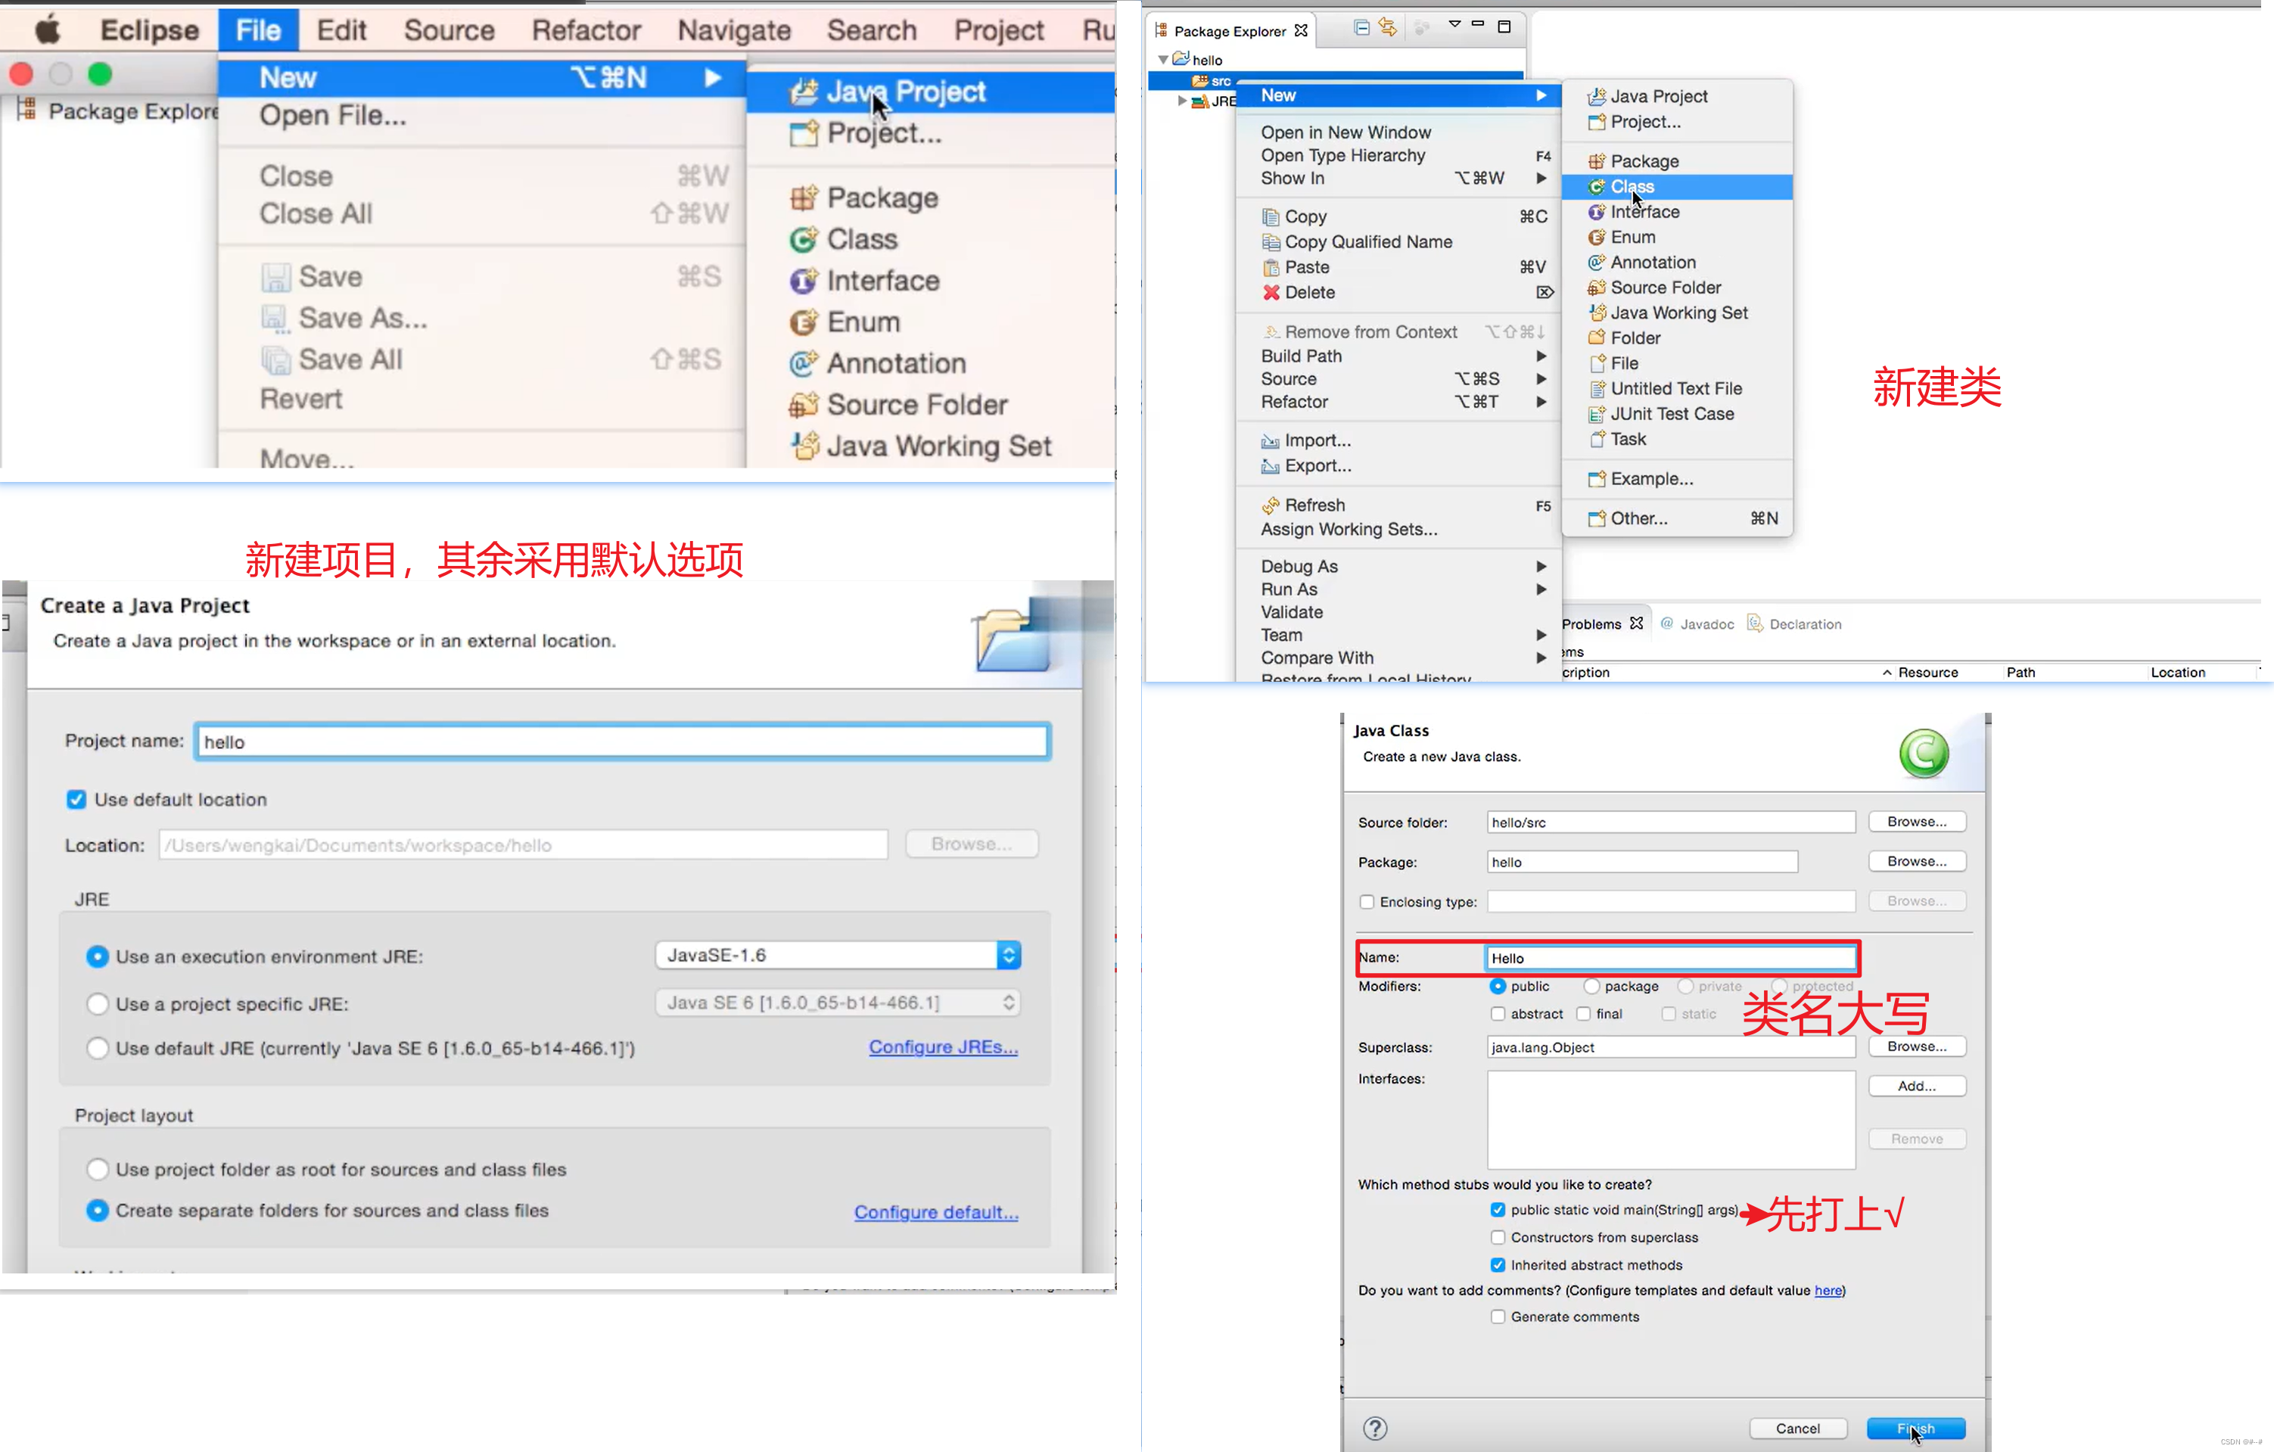
Task: Choose File in the src context submenu
Action: point(1676,363)
